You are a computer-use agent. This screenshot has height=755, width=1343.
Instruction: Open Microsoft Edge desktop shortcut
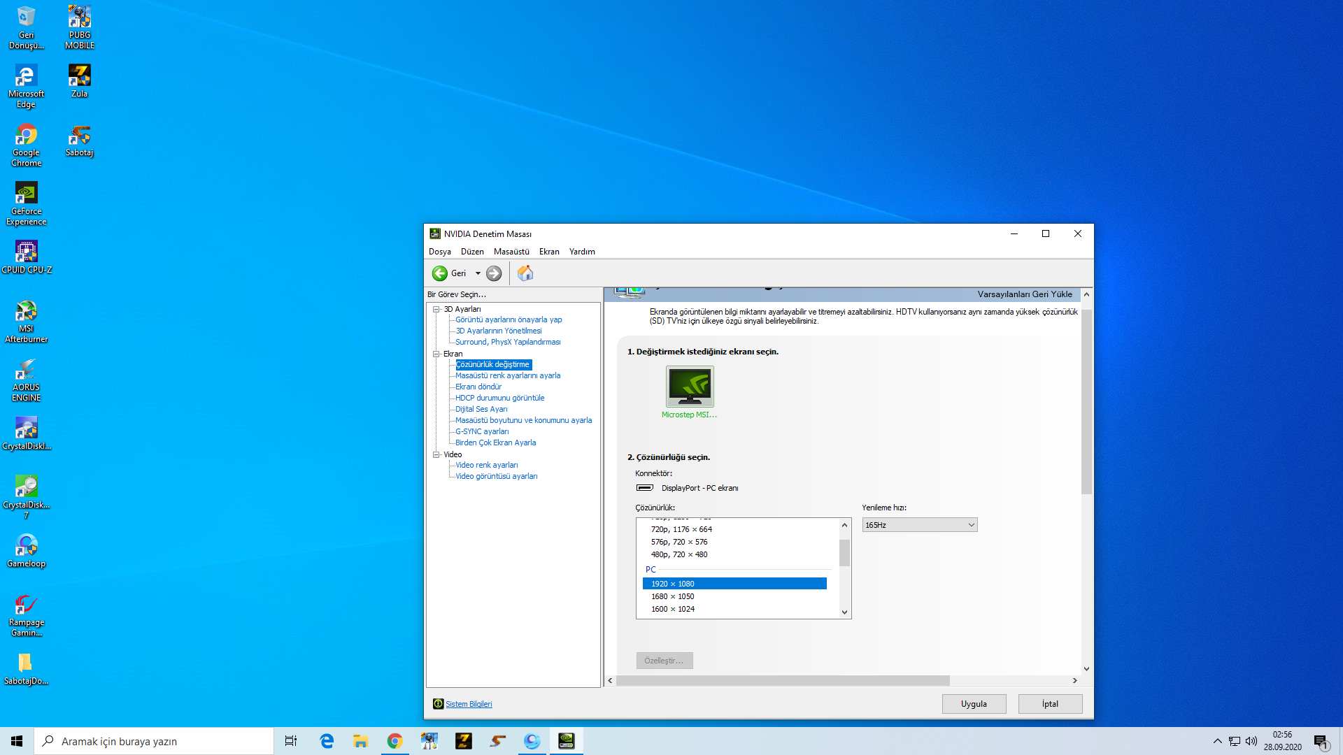click(27, 87)
